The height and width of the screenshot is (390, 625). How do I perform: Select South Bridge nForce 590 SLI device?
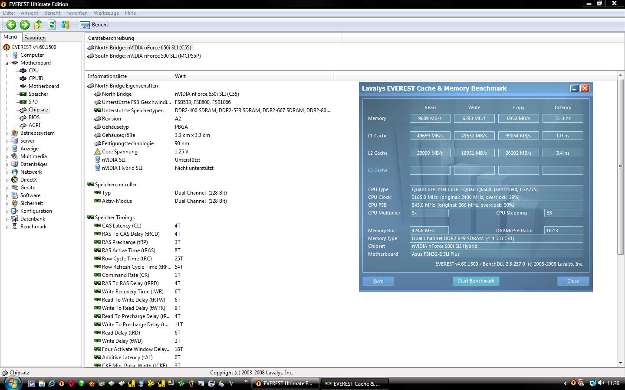pyautogui.click(x=148, y=56)
